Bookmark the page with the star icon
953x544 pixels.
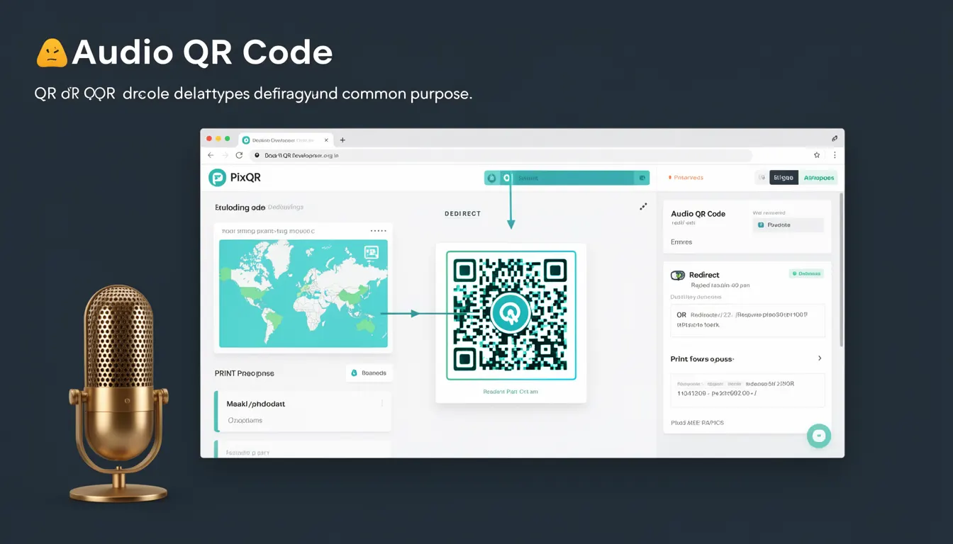pos(817,155)
